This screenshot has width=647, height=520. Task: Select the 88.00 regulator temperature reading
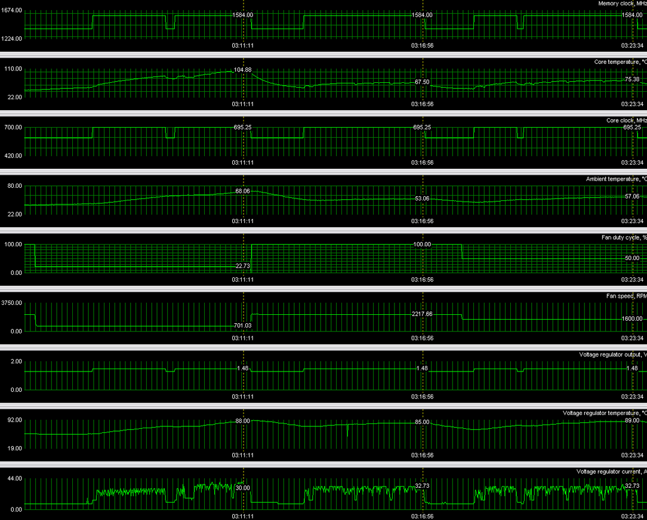pos(242,421)
